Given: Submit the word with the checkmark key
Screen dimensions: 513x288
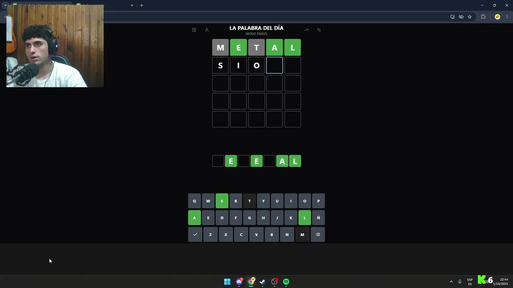Looking at the screenshot, I should (195, 234).
